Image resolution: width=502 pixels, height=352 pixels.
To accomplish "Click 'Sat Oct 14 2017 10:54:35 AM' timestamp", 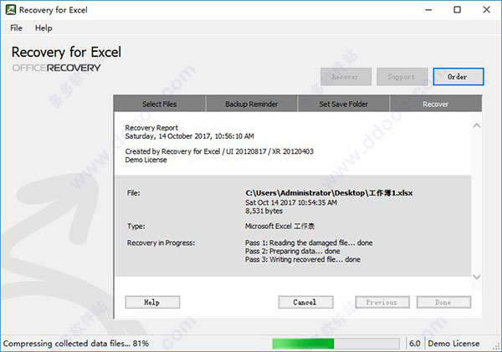I will pos(291,202).
